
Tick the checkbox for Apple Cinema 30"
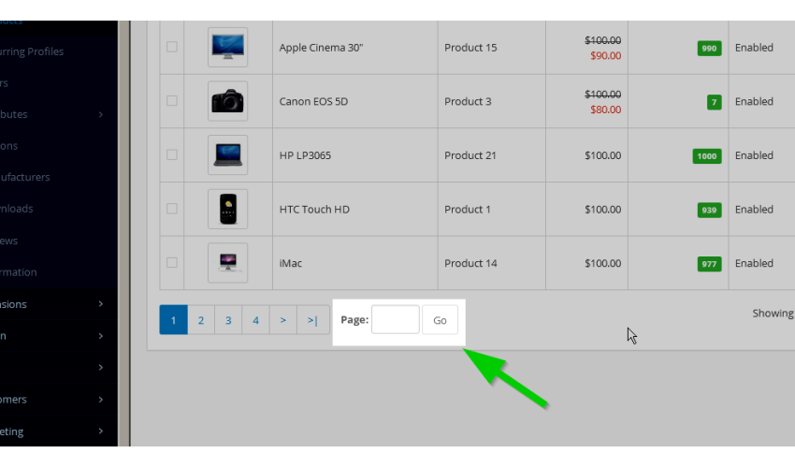pyautogui.click(x=172, y=47)
